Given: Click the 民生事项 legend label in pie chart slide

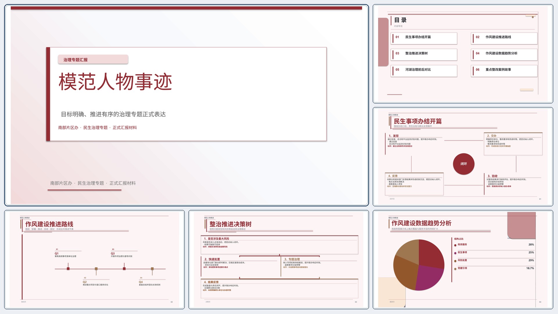Looking at the screenshot, I should 462,252.
